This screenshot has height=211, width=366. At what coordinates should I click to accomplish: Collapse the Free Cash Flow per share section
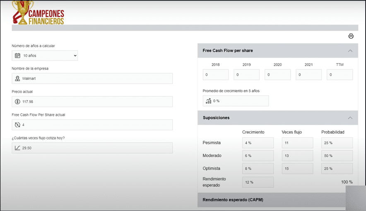pos(350,50)
